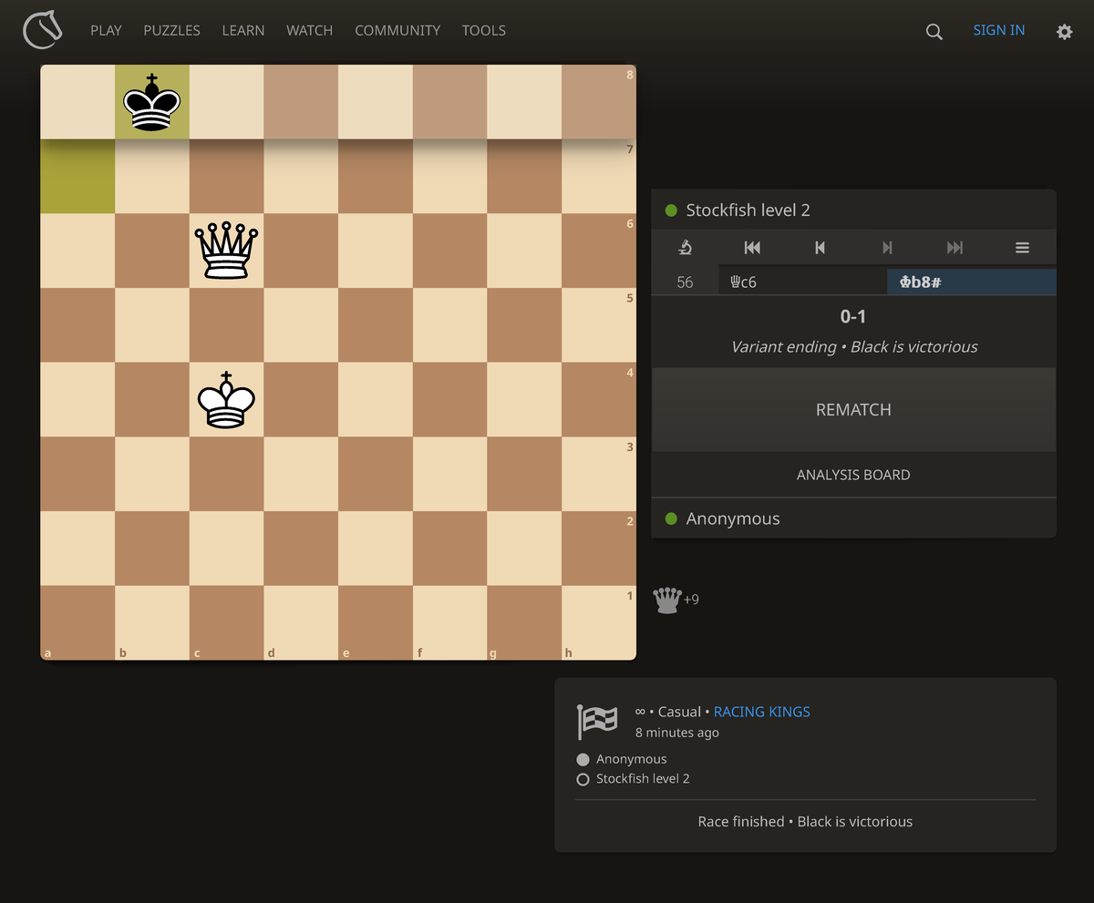
Task: Step back one move using the previous icon
Action: tap(820, 247)
